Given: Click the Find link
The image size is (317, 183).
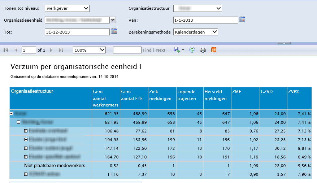Looking at the screenshot, I should [x=147, y=50].
